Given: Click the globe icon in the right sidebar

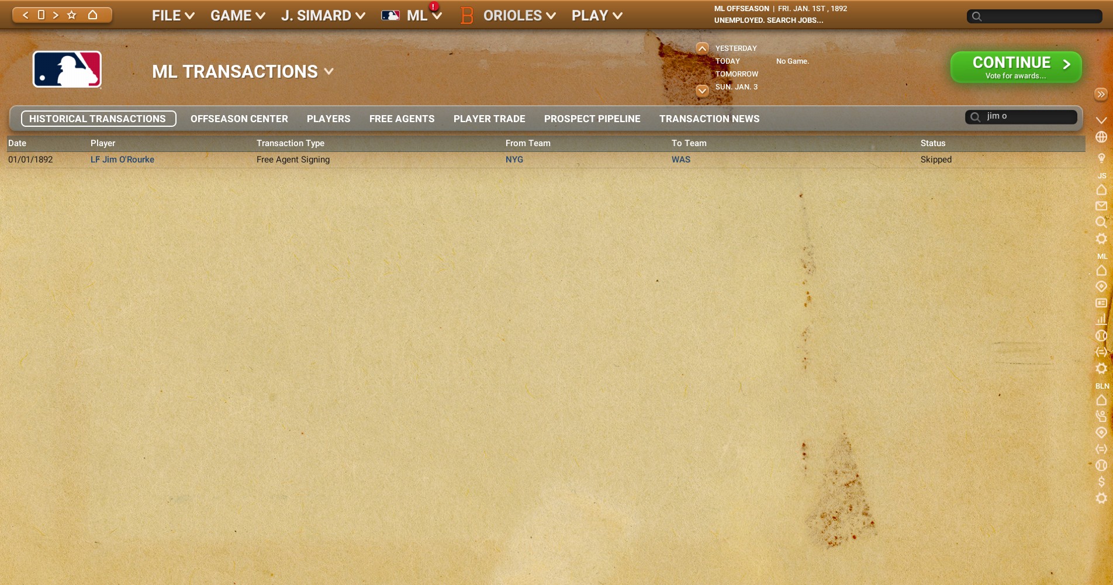Looking at the screenshot, I should [1101, 137].
